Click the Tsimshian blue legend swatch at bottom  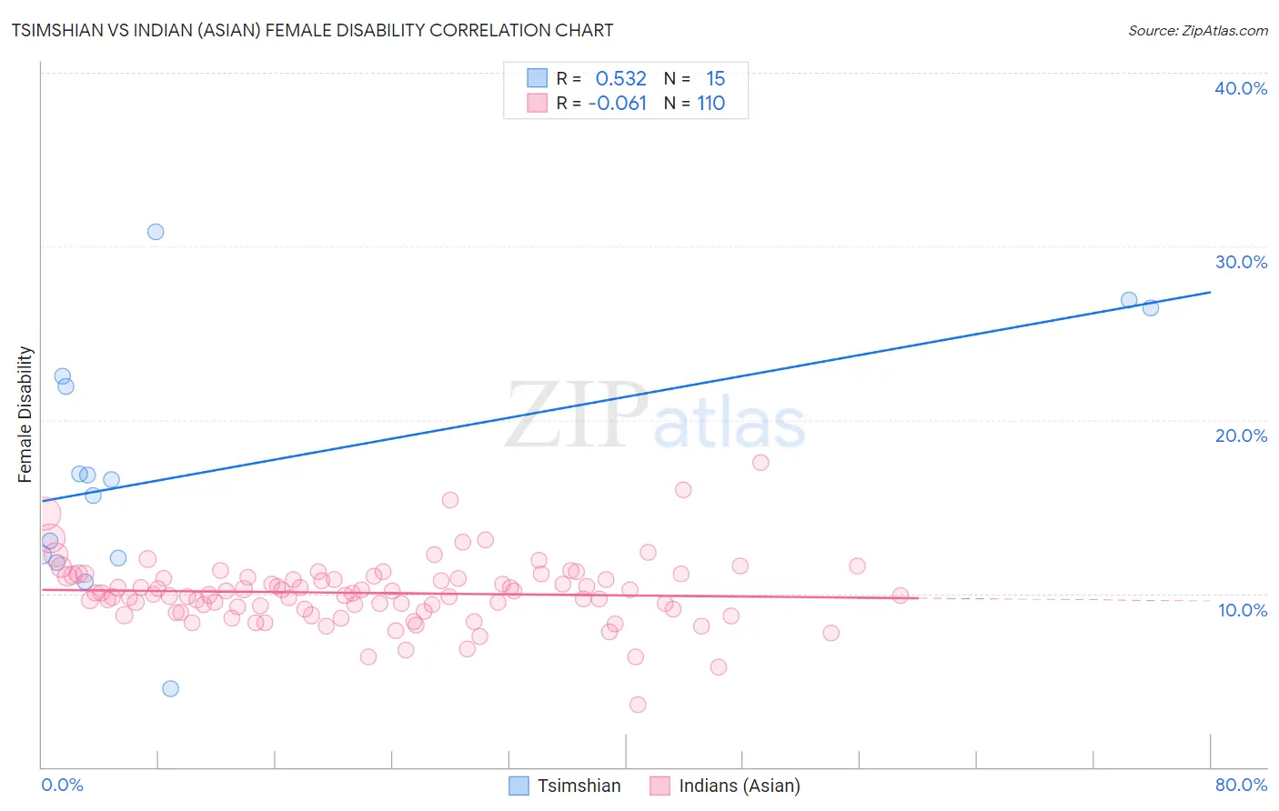click(519, 786)
